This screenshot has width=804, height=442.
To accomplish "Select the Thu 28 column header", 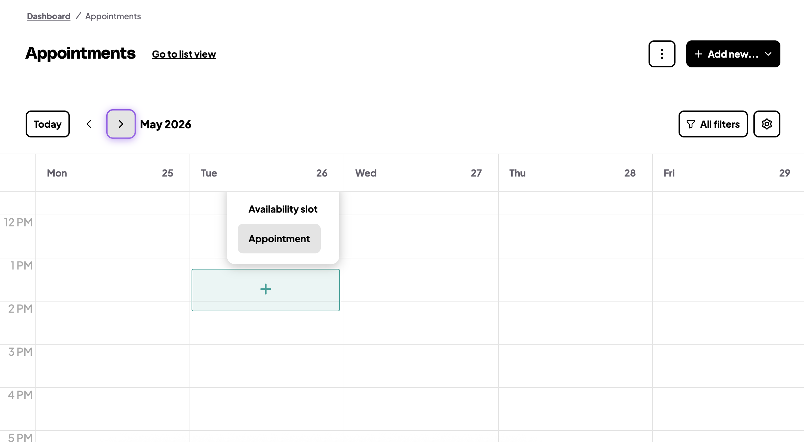I will tap(575, 173).
